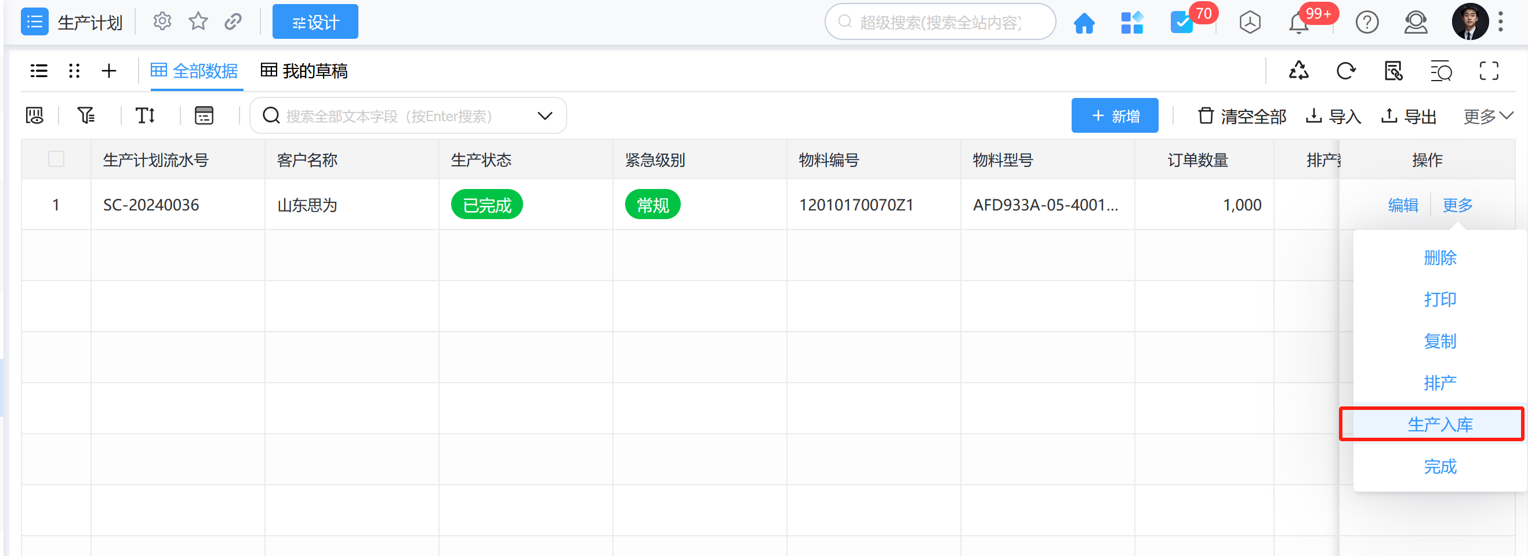Open the notification bell icon
Screen dimensions: 1528x556
click(x=1298, y=23)
